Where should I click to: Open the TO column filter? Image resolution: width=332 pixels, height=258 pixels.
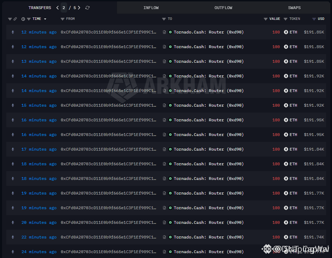(164, 19)
